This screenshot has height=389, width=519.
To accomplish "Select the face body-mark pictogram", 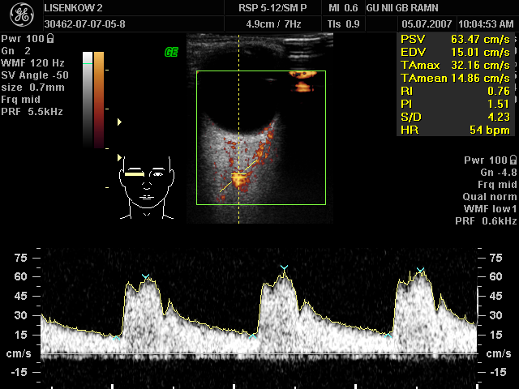I will coord(147,187).
